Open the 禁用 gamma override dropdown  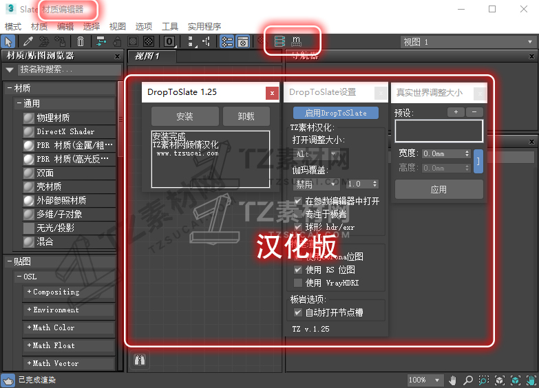point(316,184)
